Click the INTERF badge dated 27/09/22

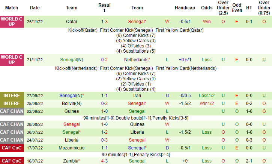click(x=12, y=95)
